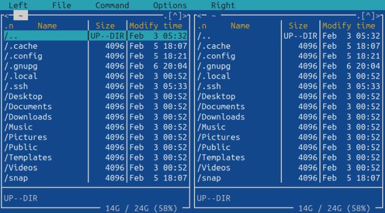Open right panel's [^] directory history list
Image resolution: width=385 pixels, height=213 pixels.
368,16
